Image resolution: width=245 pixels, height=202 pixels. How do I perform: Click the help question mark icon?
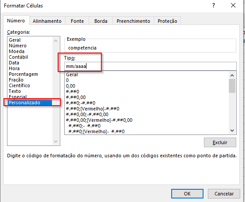214,6
